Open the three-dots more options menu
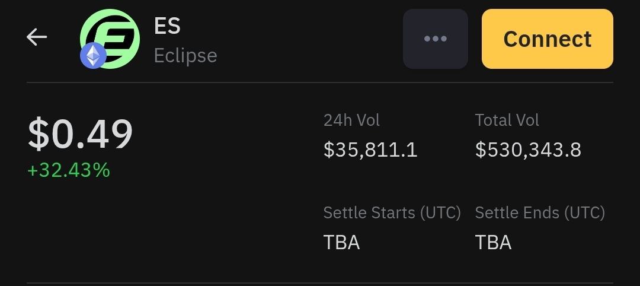This screenshot has width=640, height=286. coord(435,39)
